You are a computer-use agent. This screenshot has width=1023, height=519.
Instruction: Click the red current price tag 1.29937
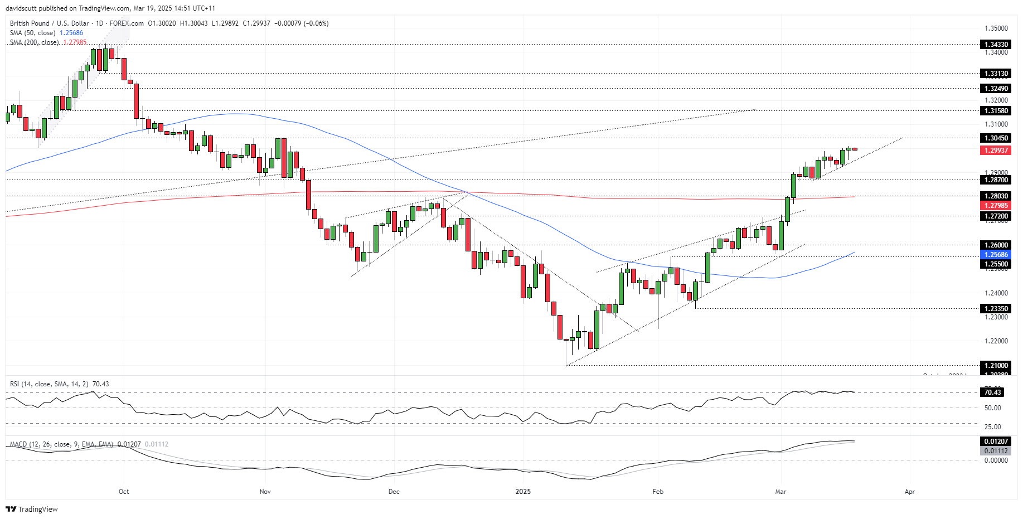coord(996,150)
